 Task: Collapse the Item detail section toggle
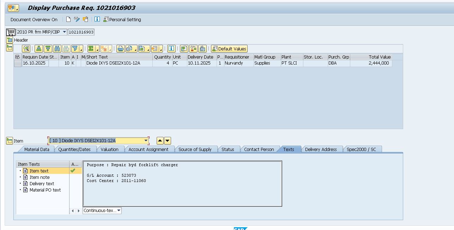10,141
